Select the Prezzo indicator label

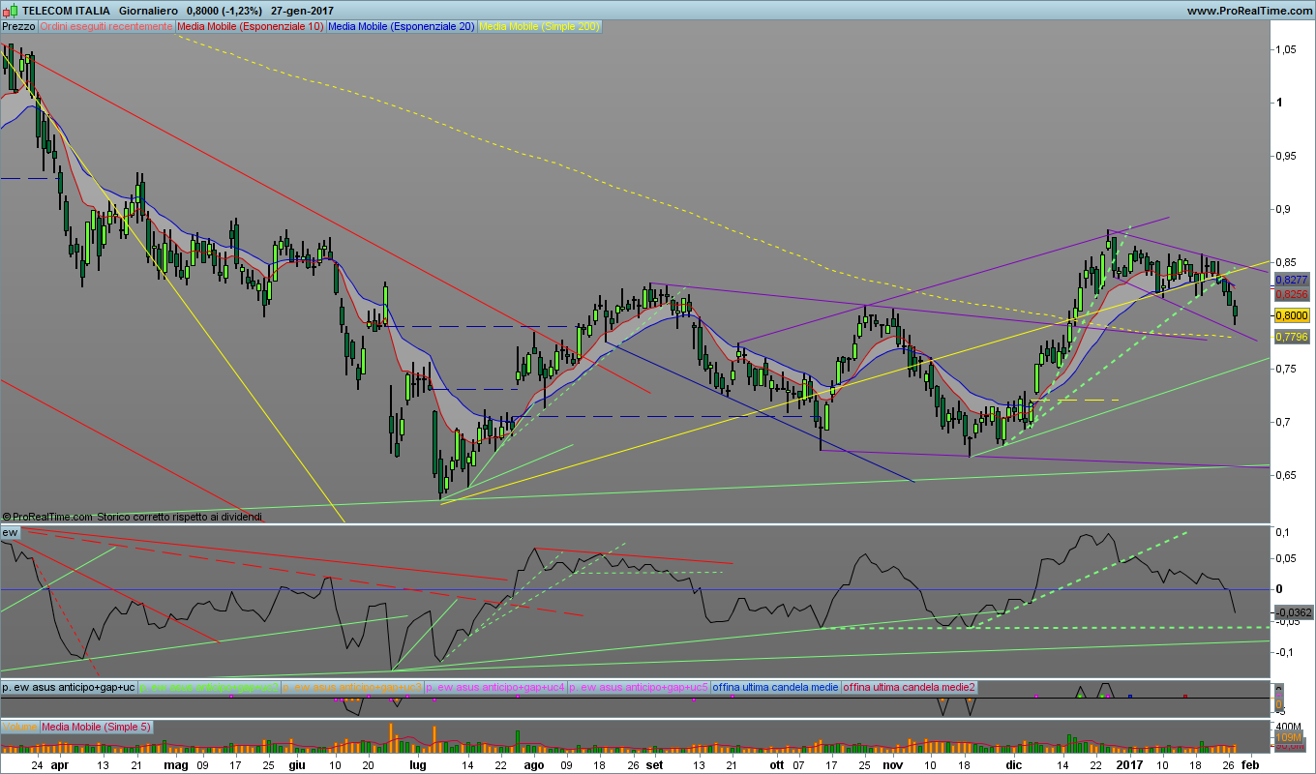19,27
